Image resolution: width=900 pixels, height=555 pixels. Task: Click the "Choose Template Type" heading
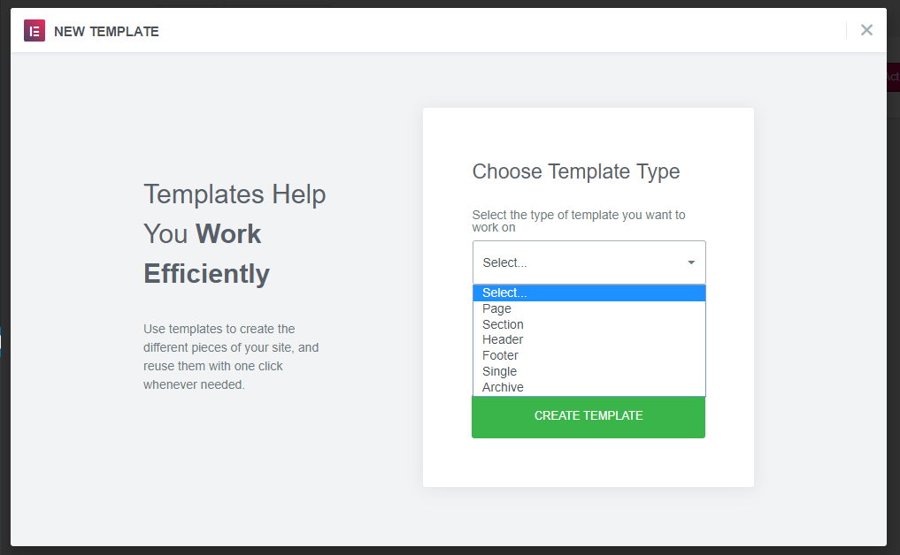576,171
